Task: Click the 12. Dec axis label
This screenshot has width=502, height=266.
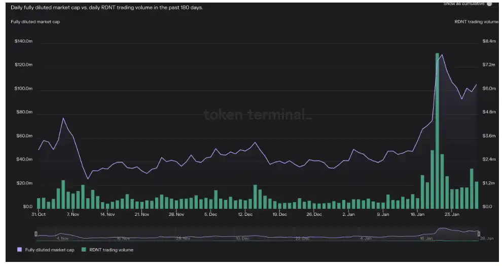Action: point(245,214)
